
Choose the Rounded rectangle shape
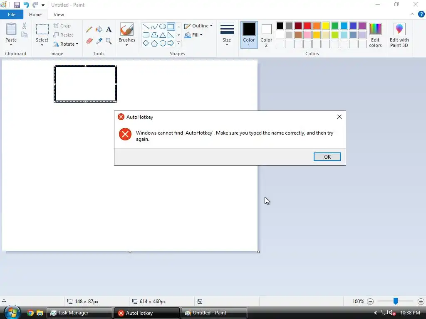click(x=146, y=35)
